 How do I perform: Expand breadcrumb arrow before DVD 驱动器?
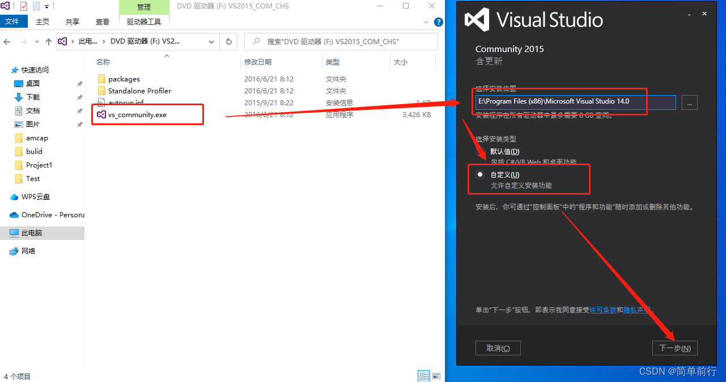104,42
